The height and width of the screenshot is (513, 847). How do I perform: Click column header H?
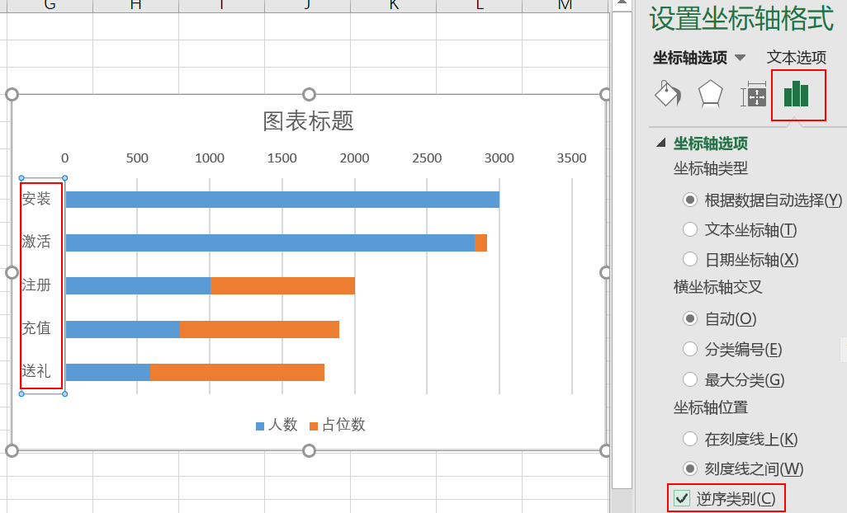[135, 6]
